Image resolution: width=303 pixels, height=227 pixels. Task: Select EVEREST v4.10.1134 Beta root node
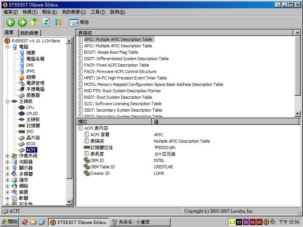[36, 41]
